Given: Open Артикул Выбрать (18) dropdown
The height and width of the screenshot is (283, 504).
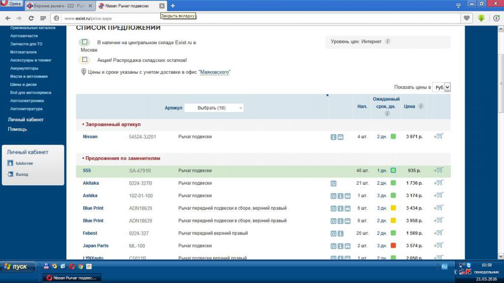Looking at the screenshot, I should 214,108.
